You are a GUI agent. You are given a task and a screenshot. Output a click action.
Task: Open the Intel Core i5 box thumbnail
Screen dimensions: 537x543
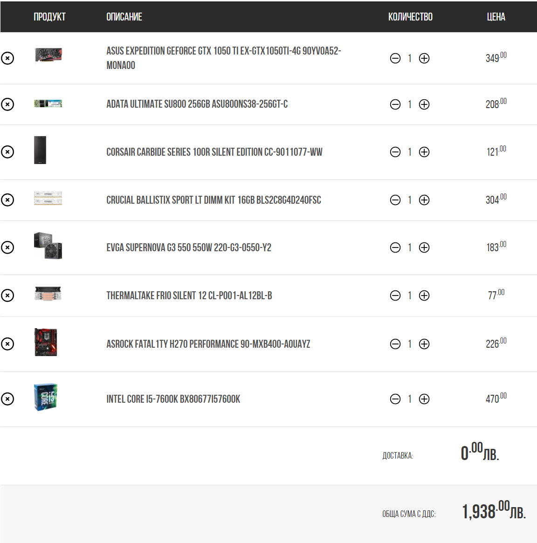point(46,397)
